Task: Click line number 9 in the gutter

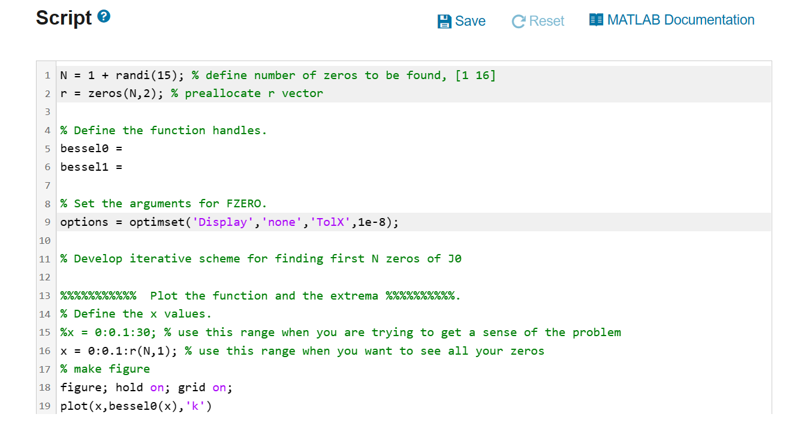Action: 47,222
